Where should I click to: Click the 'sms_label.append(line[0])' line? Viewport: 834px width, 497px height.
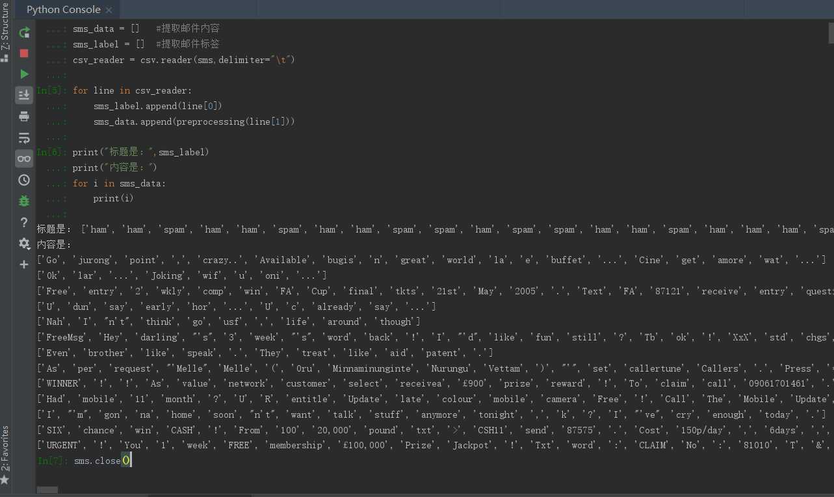point(158,106)
